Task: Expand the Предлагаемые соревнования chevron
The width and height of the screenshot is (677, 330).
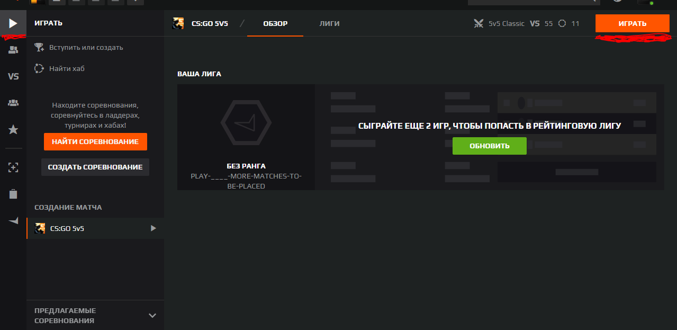Action: 152,316
